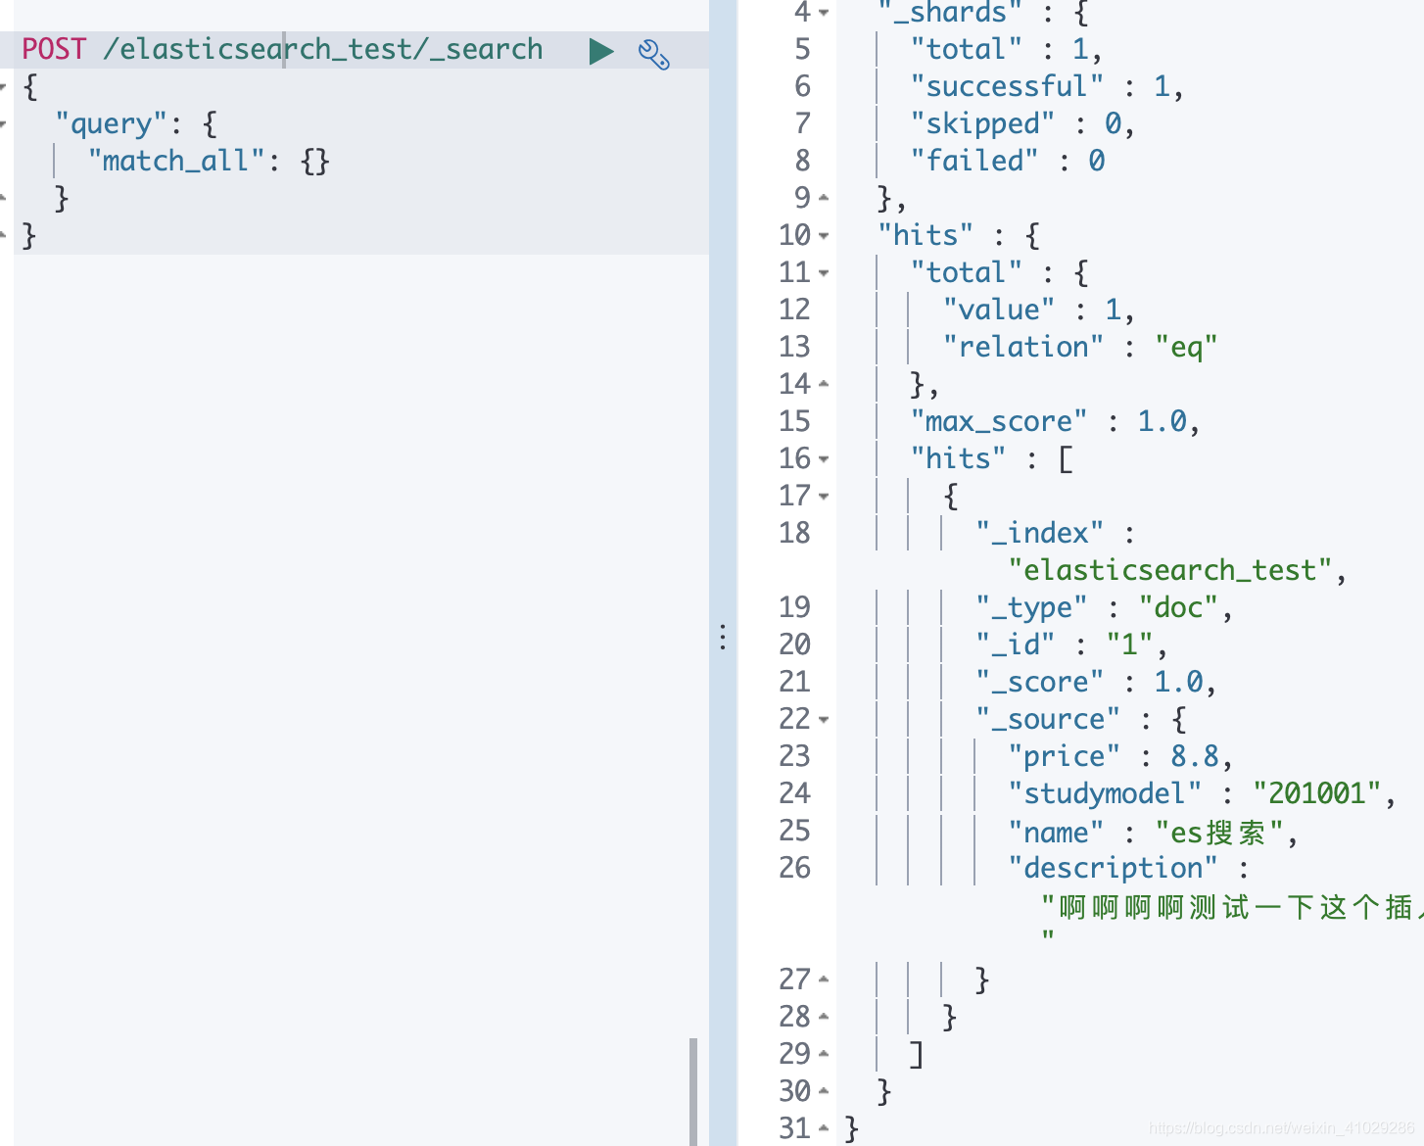Viewport: 1424px width, 1146px height.
Task: Place cursor in /elasticsearch_test/_search path
Action: (323, 49)
